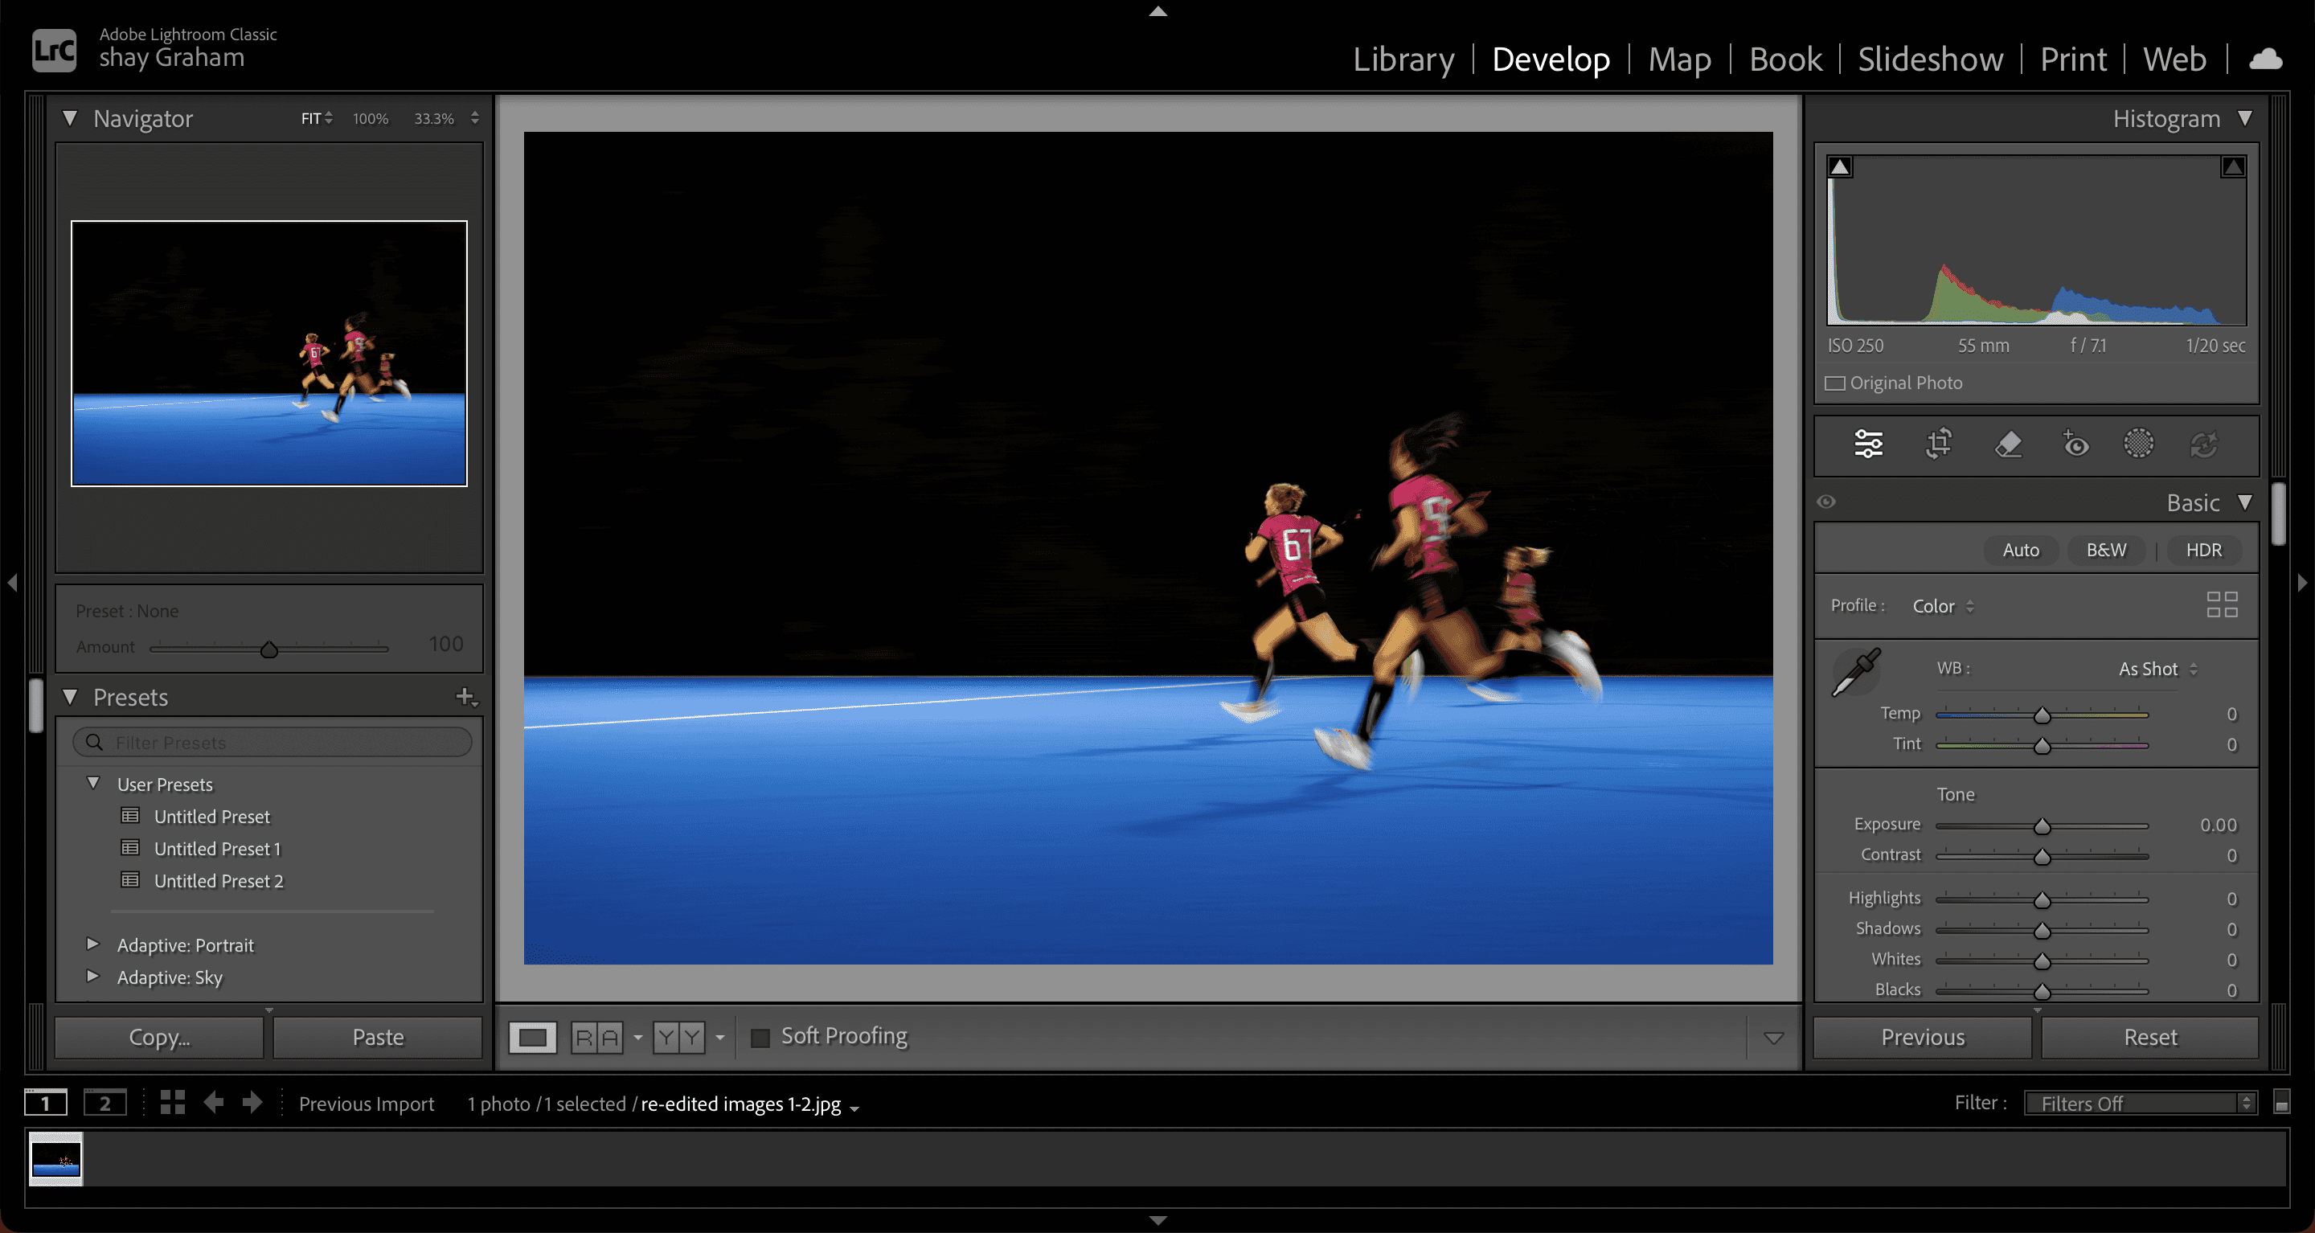The width and height of the screenshot is (2315, 1233).
Task: Open the Red Eye correction tool
Action: click(2075, 444)
